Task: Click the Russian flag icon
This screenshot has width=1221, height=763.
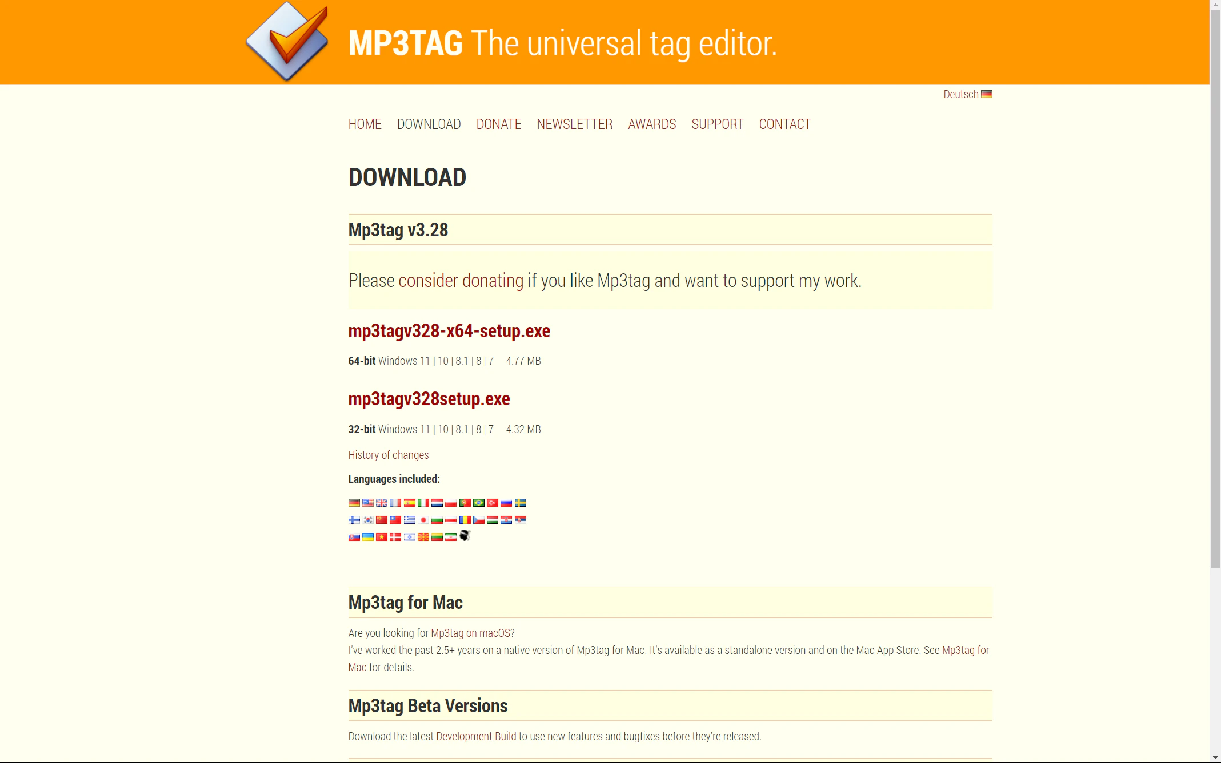Action: point(506,503)
